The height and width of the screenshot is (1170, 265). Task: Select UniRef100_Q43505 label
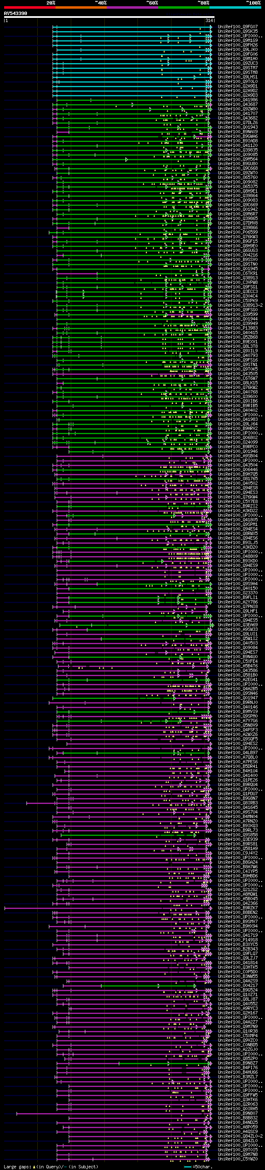(238, 374)
